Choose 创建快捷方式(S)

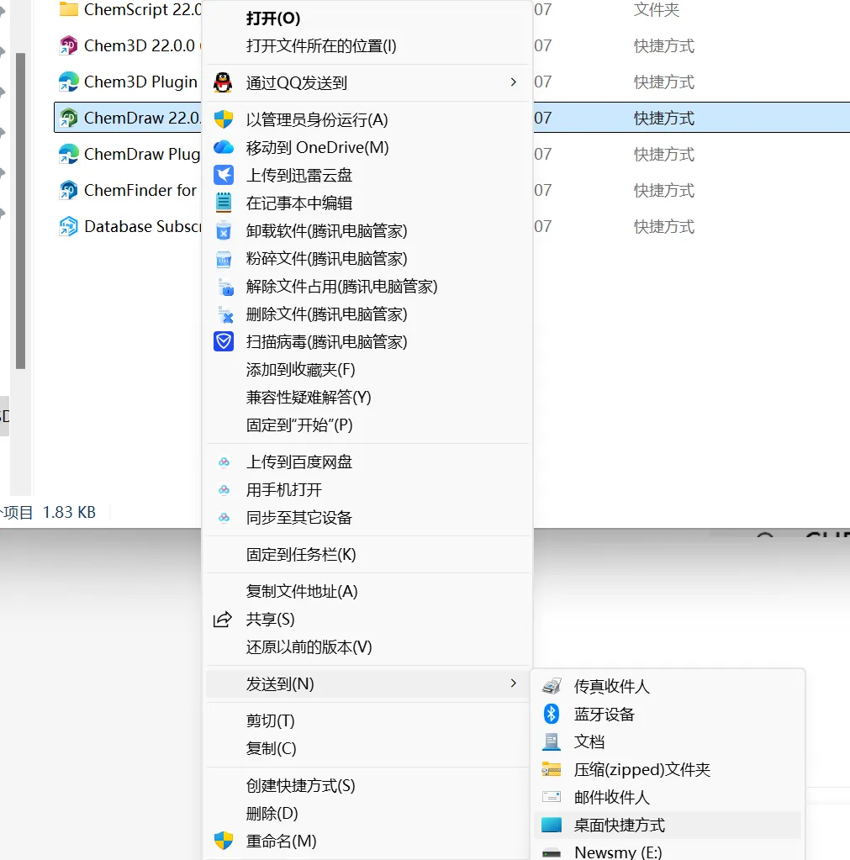[300, 785]
